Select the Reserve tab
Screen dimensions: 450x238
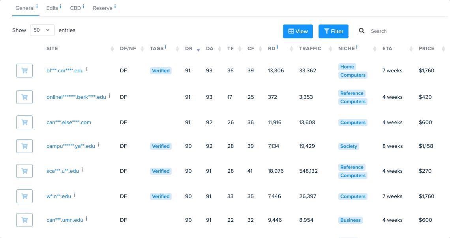coord(103,8)
